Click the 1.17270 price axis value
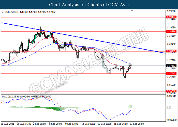The image size is (178, 127). click(171, 69)
